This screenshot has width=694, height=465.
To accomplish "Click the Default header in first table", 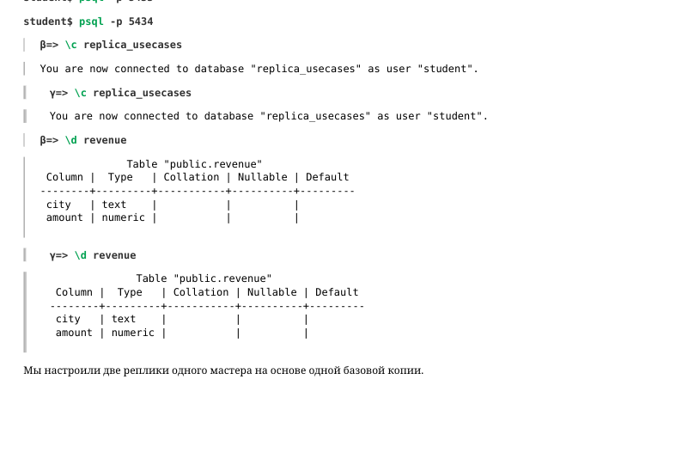I will coord(327,177).
